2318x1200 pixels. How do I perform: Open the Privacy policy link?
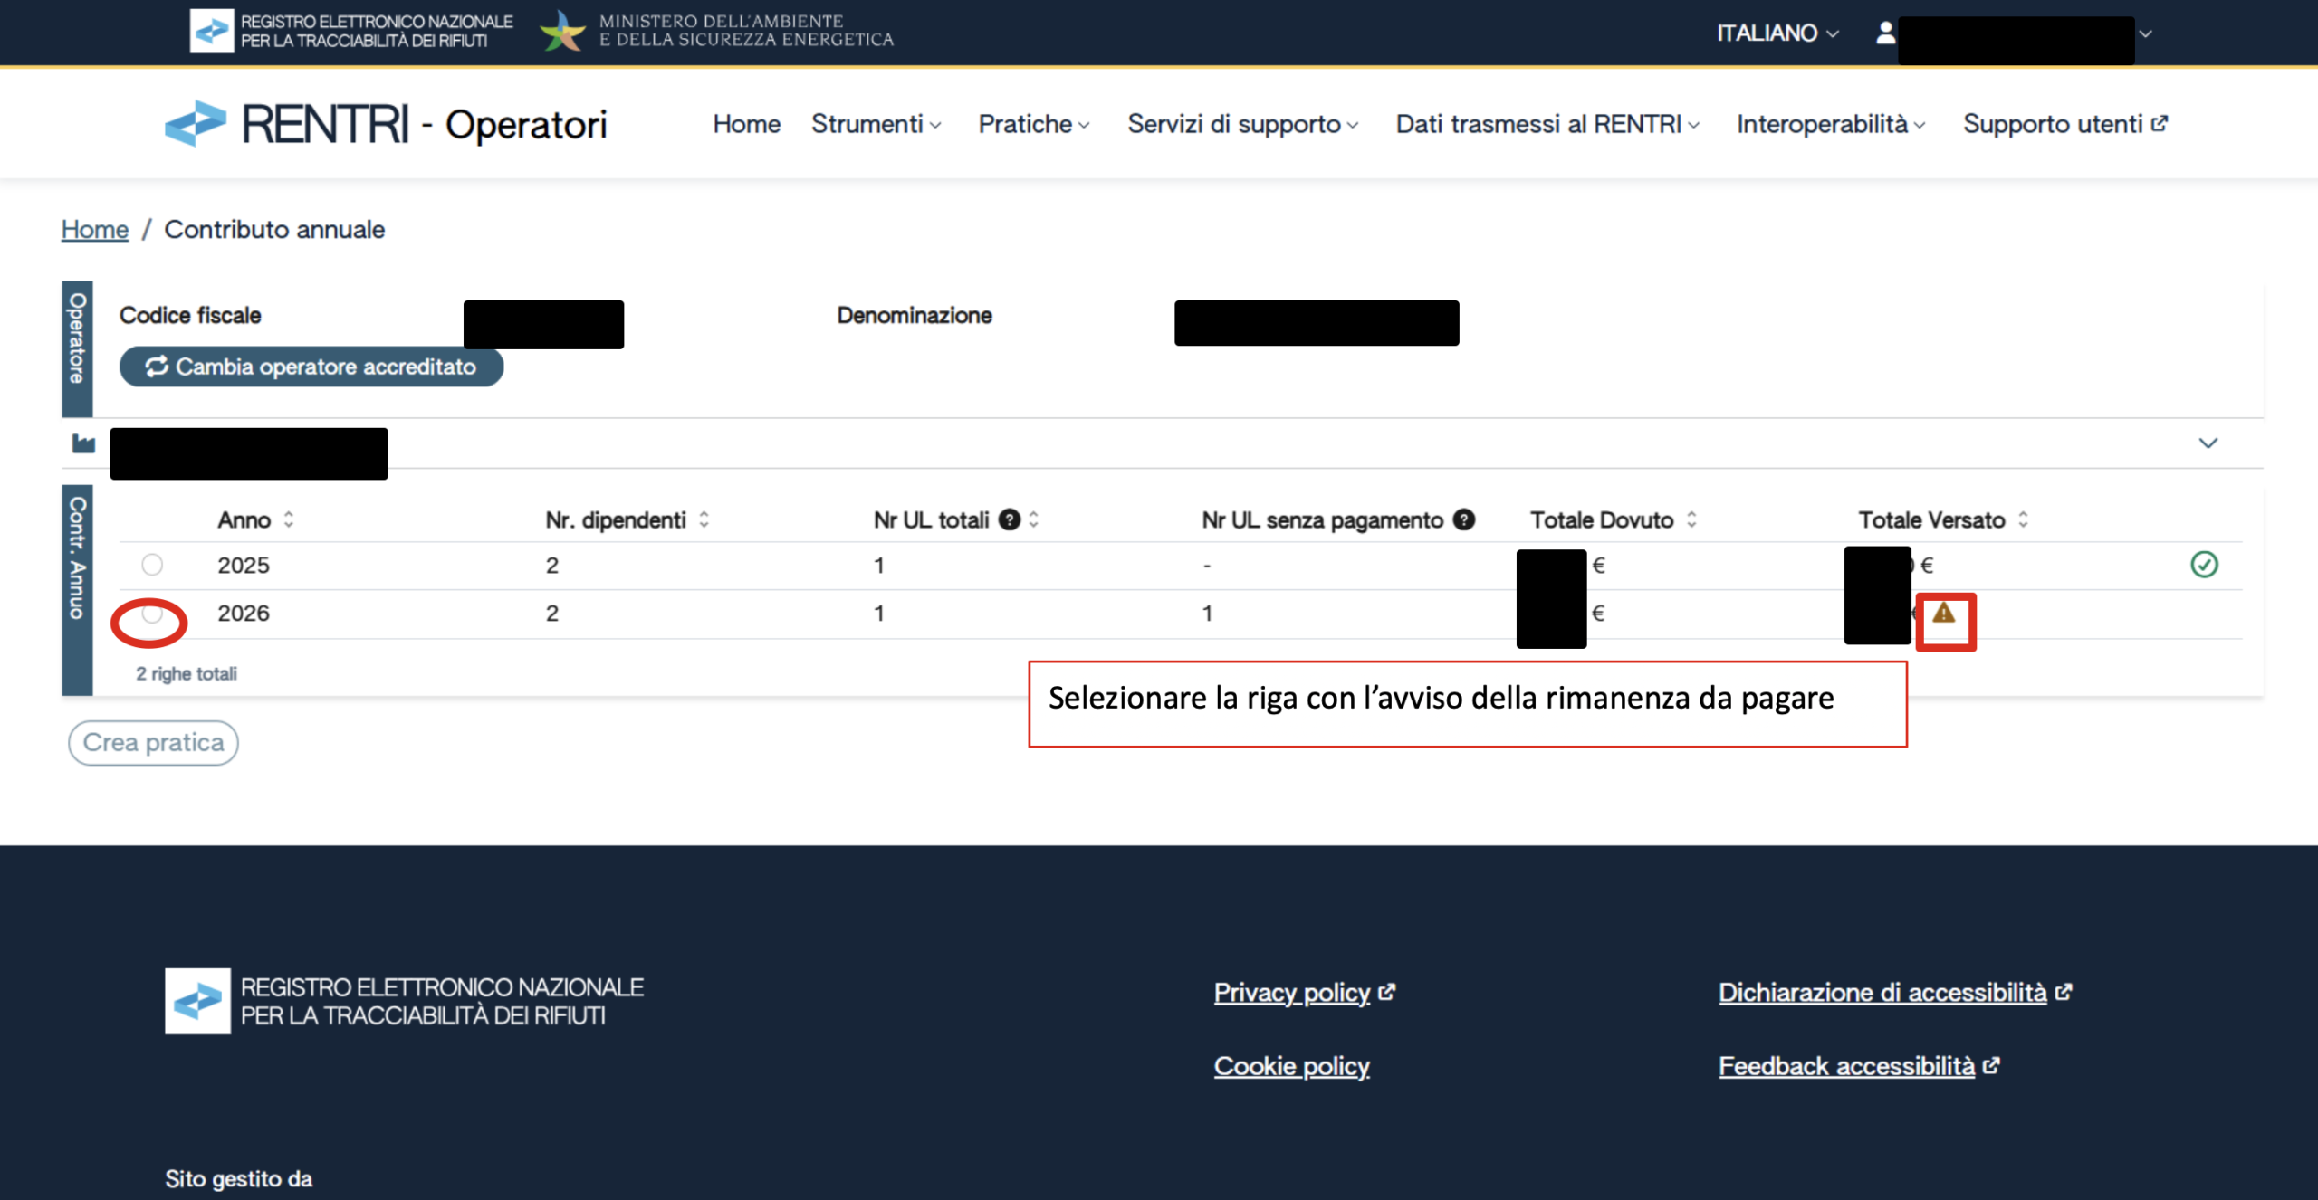[x=1291, y=993]
